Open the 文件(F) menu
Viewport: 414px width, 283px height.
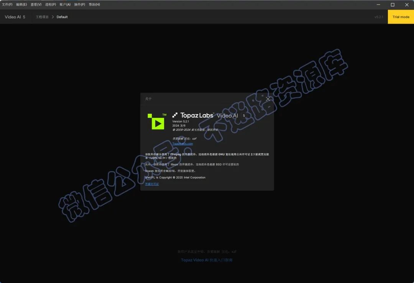coord(7,5)
